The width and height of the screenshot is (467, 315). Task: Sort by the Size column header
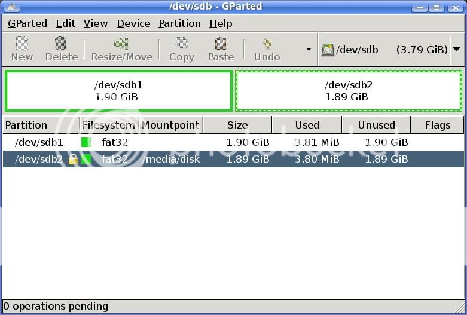click(x=237, y=125)
